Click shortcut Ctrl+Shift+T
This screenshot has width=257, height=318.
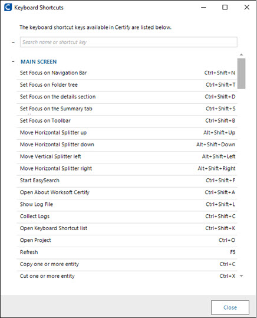[x=220, y=85]
